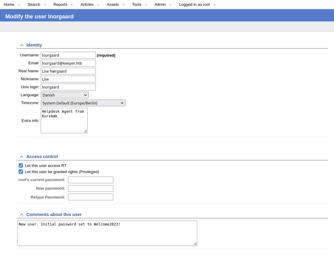334x273 pixels.
Task: Open the Tools menu
Action: click(137, 4)
